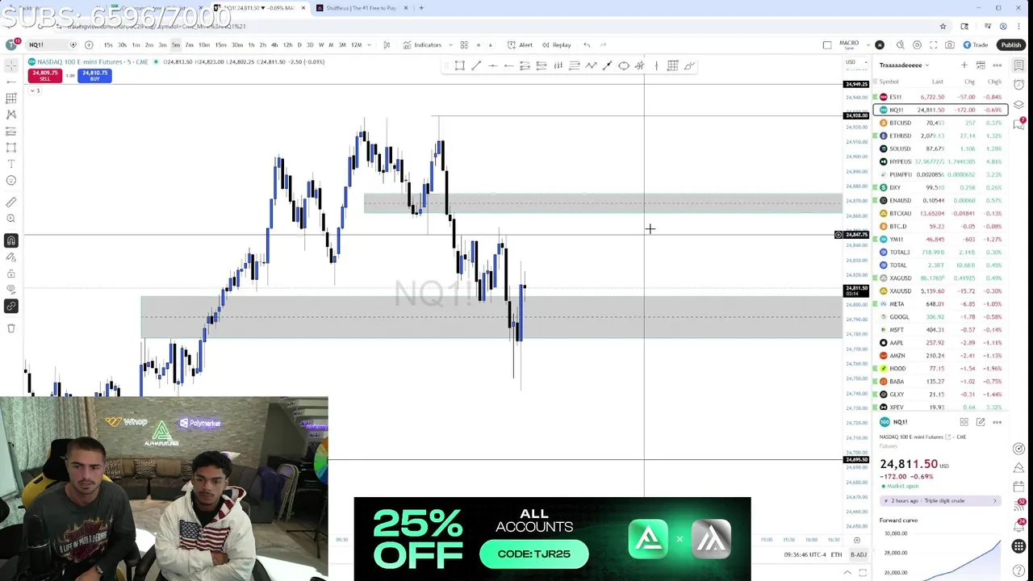Open the news feed icon with 52 badge
1033x581 pixels.
pyautogui.click(x=1019, y=505)
